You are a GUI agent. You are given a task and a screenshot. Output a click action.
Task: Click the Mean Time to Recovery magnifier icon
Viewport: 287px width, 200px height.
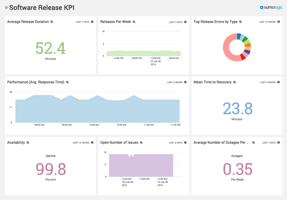pos(235,83)
